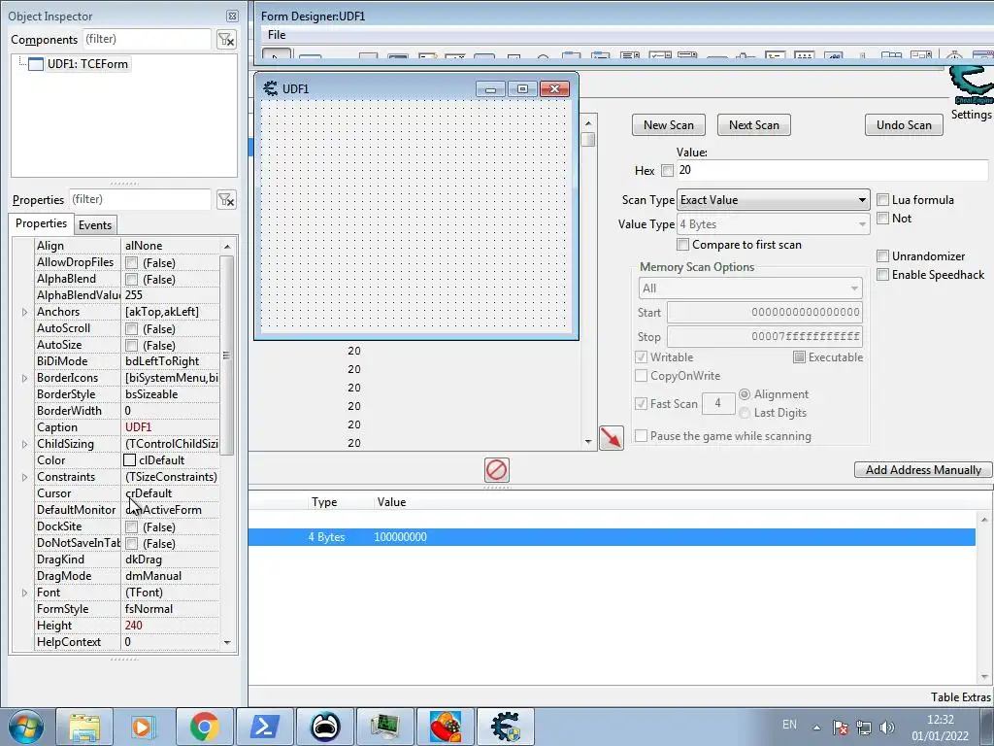Toggle the AutoSize property checkbox
994x746 pixels.
click(131, 345)
